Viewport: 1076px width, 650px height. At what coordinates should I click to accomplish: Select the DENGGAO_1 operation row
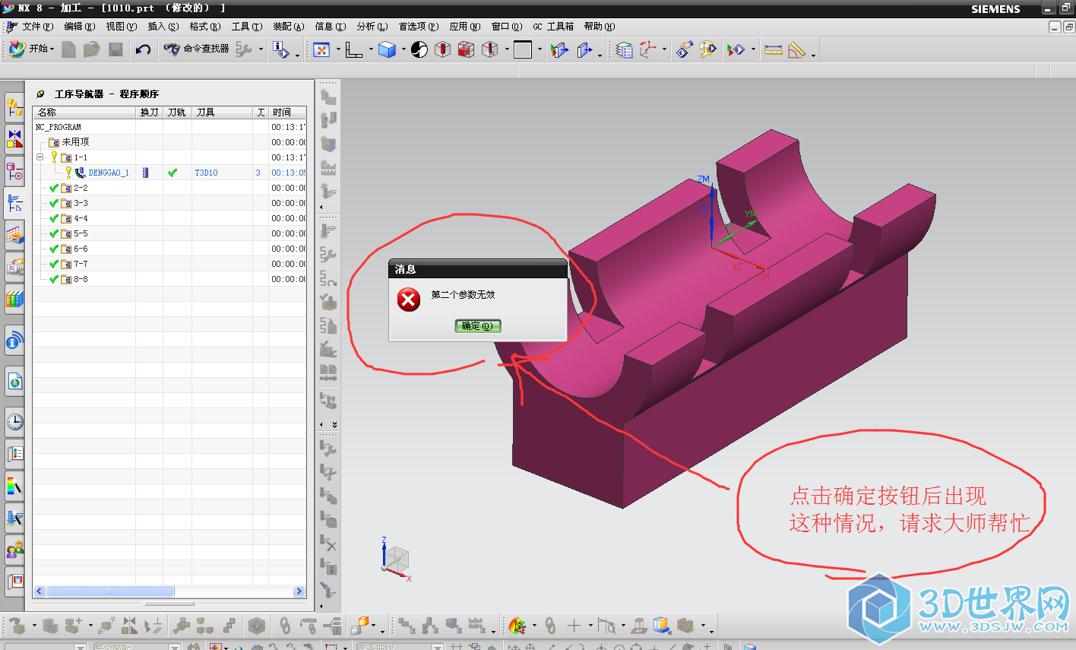(169, 173)
